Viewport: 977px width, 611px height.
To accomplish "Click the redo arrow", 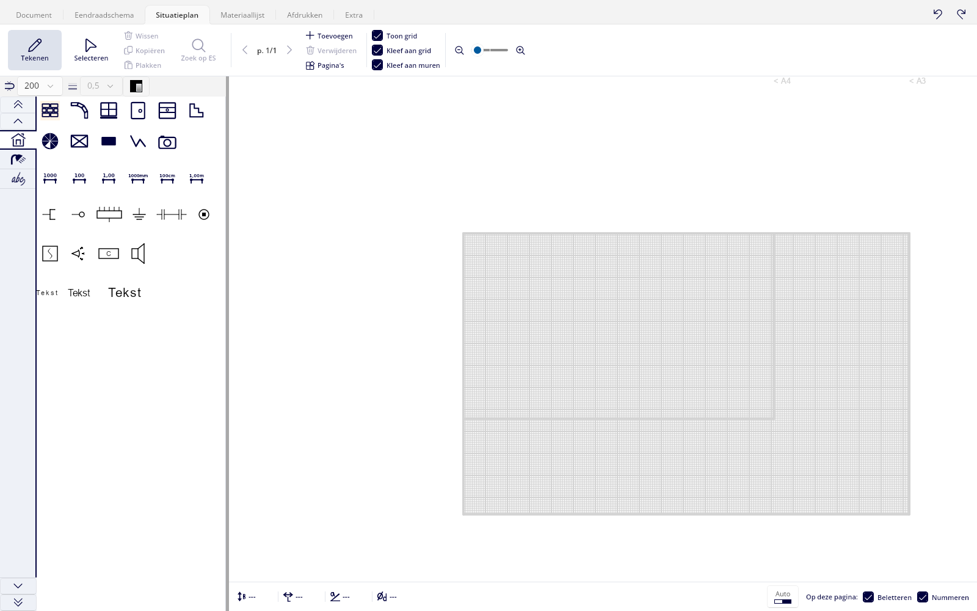I will pos(961,14).
